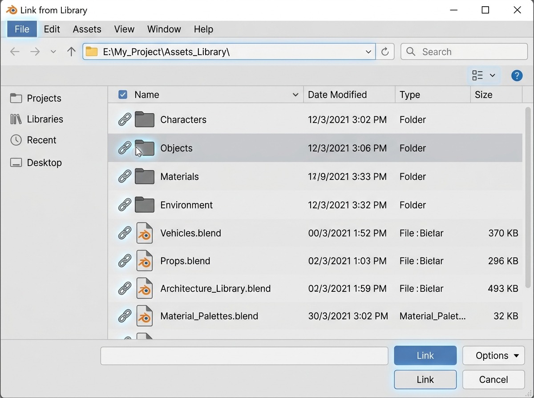534x398 pixels.
Task: Open help via the blue question mark
Action: tap(517, 76)
